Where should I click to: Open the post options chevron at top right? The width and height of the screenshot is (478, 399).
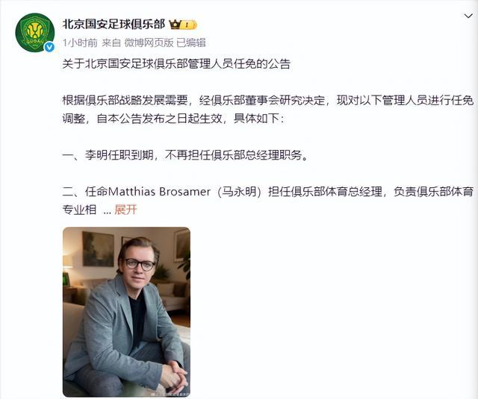pos(468,16)
